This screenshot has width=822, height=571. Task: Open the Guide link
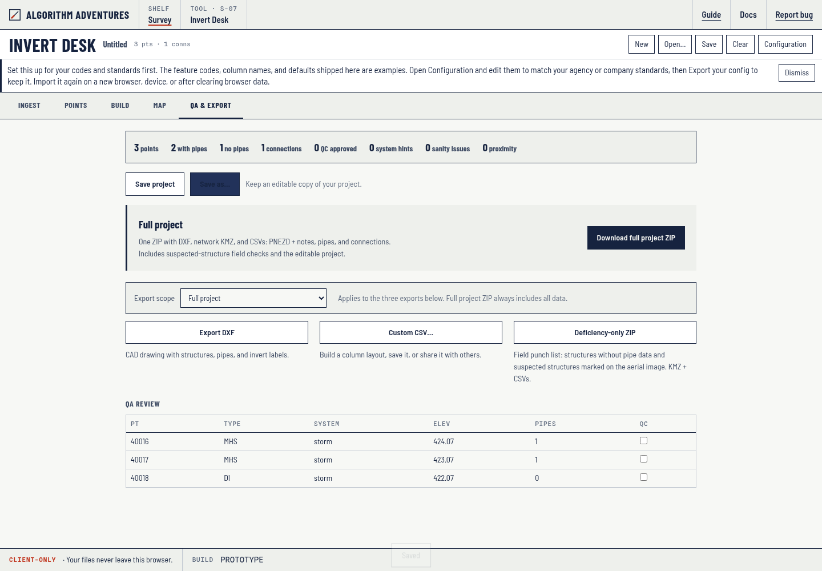pyautogui.click(x=711, y=15)
